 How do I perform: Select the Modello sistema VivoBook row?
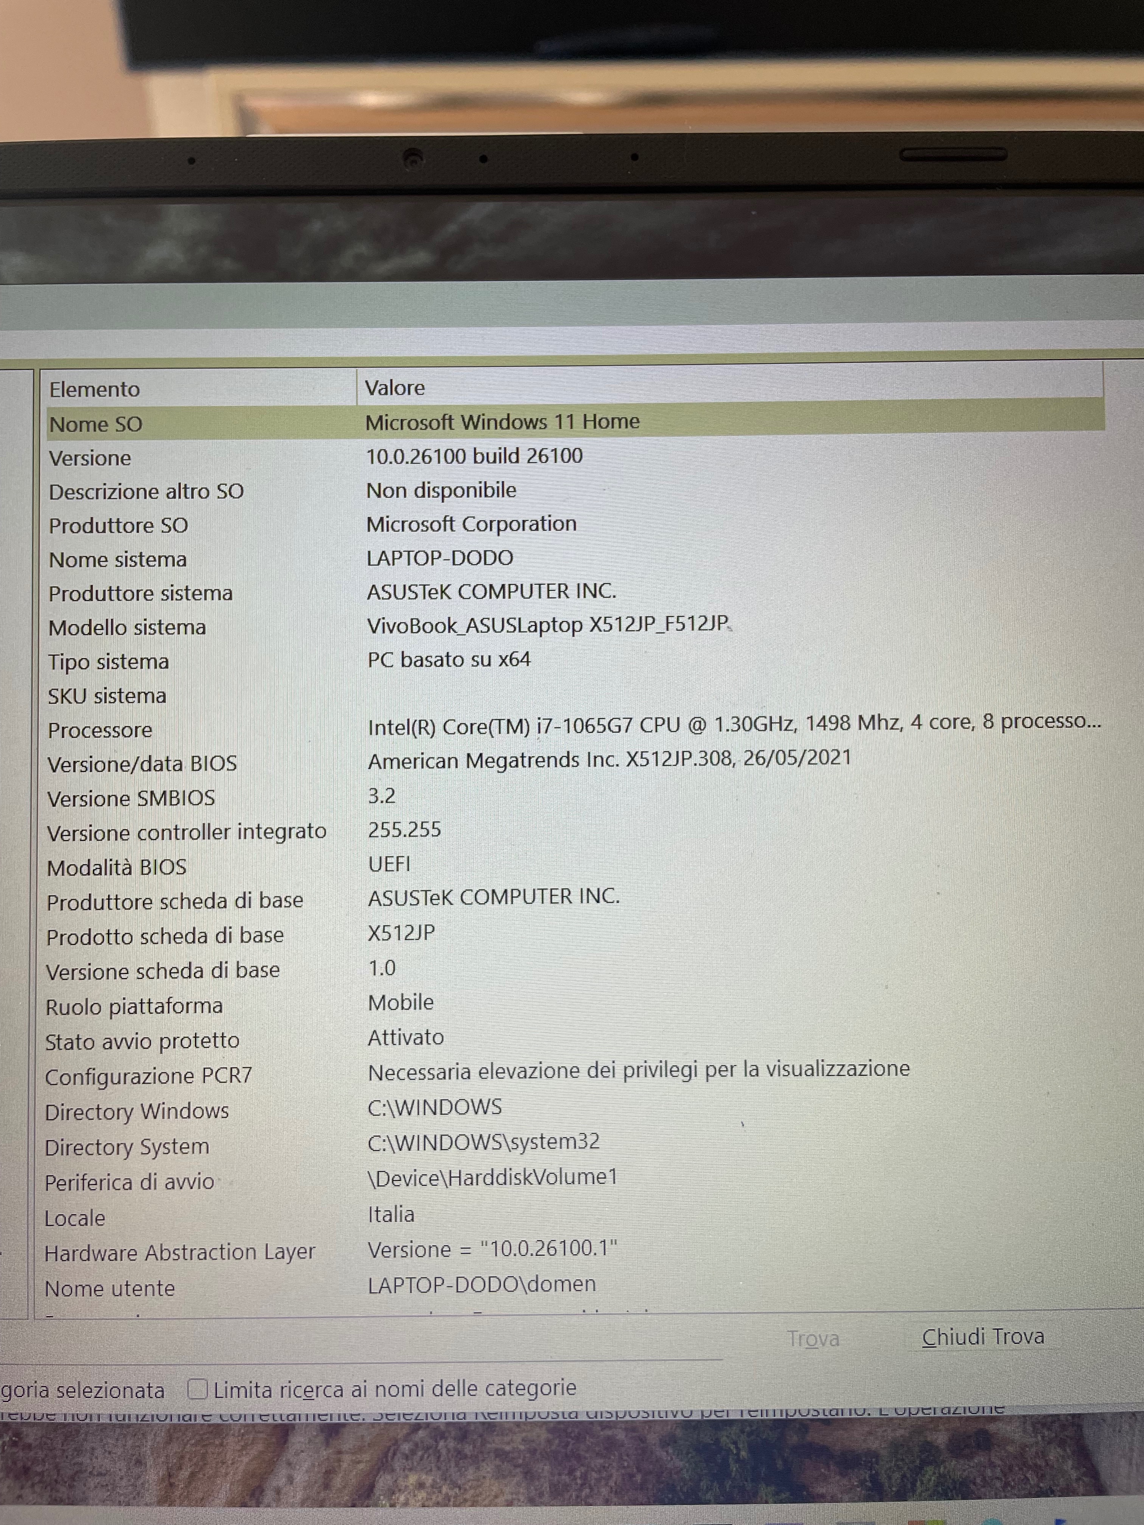tap(127, 627)
